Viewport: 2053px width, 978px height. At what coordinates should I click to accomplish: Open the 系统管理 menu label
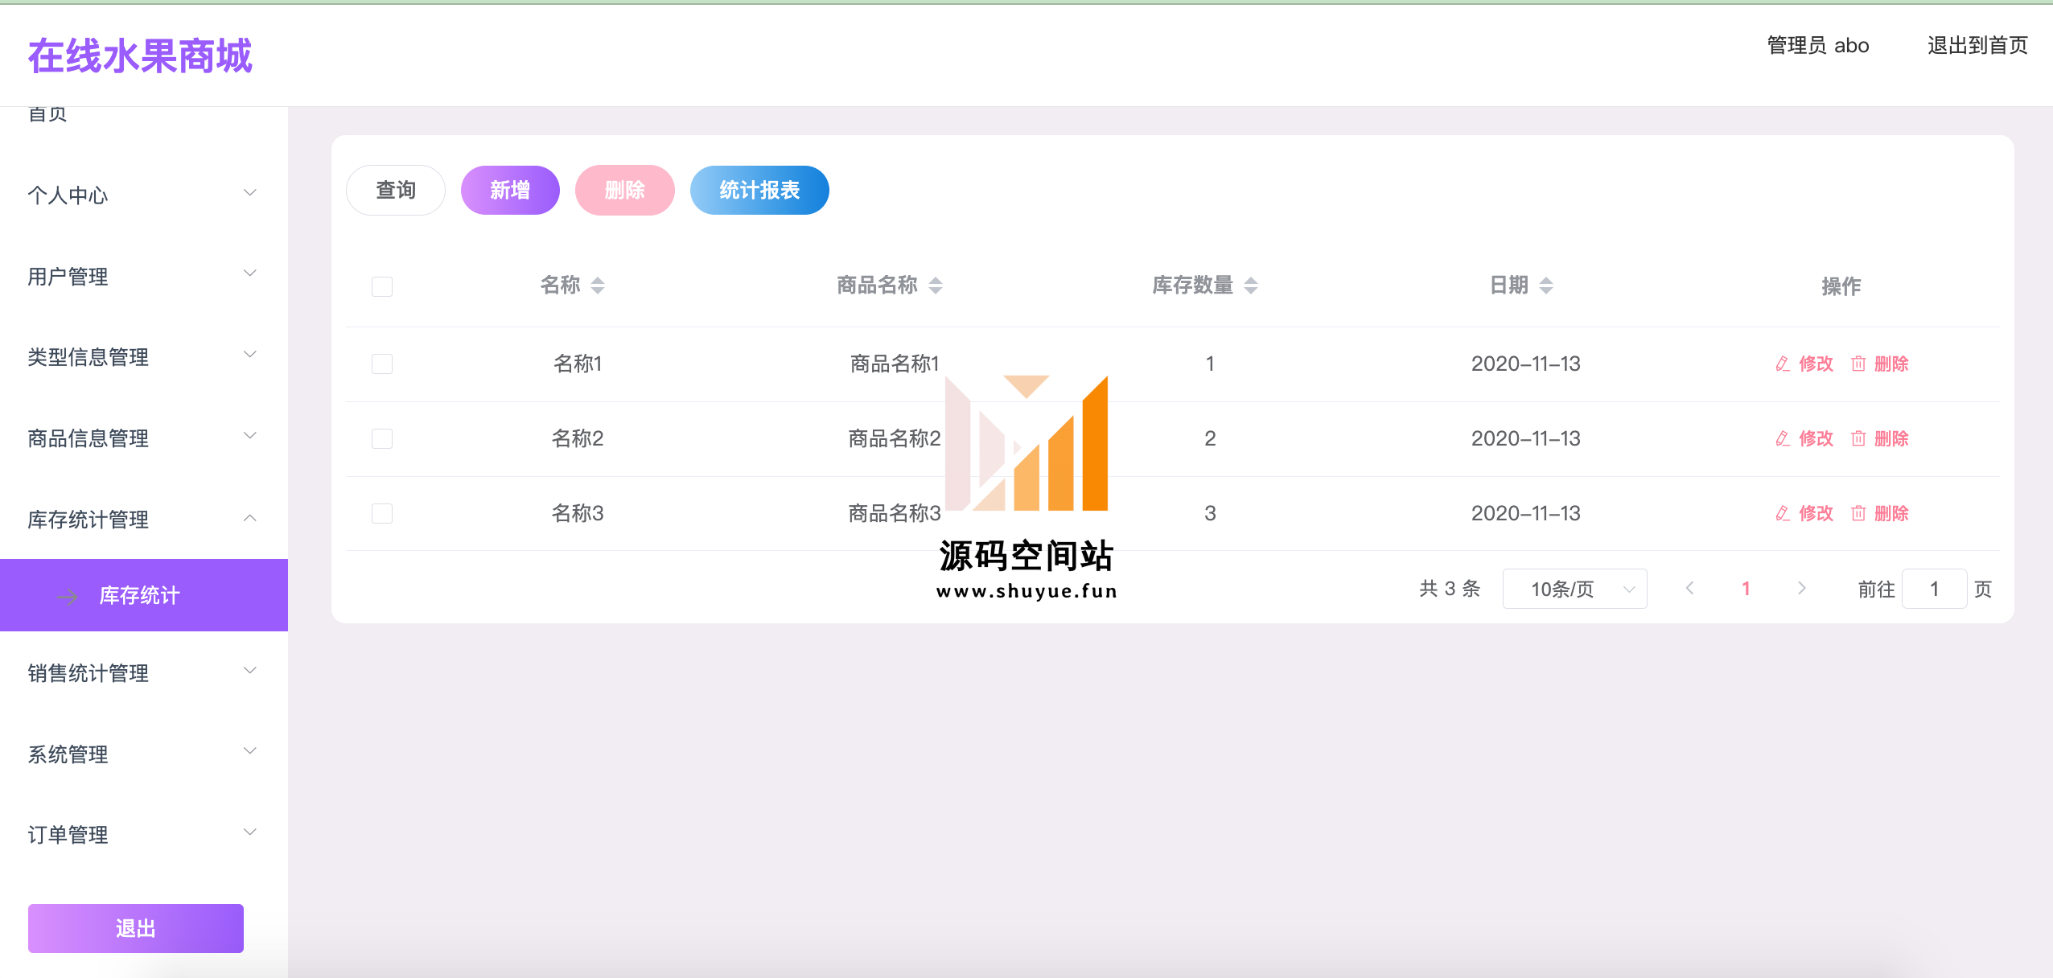(x=68, y=754)
